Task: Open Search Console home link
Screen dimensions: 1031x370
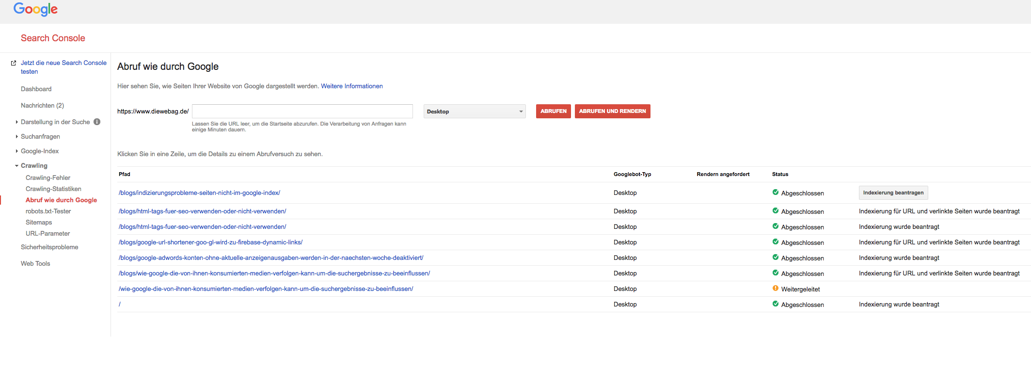Action: coord(53,38)
